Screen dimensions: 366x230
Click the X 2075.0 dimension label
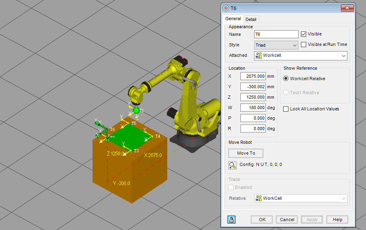click(153, 155)
